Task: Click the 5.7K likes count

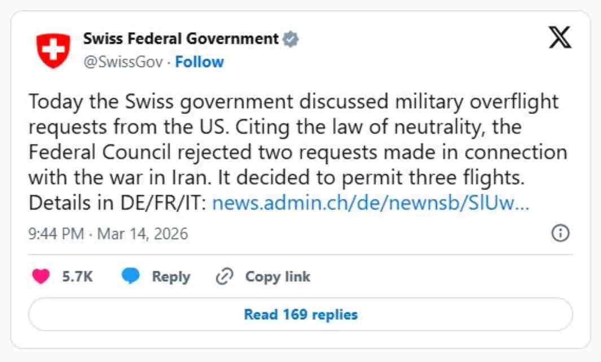Action: [x=77, y=277]
